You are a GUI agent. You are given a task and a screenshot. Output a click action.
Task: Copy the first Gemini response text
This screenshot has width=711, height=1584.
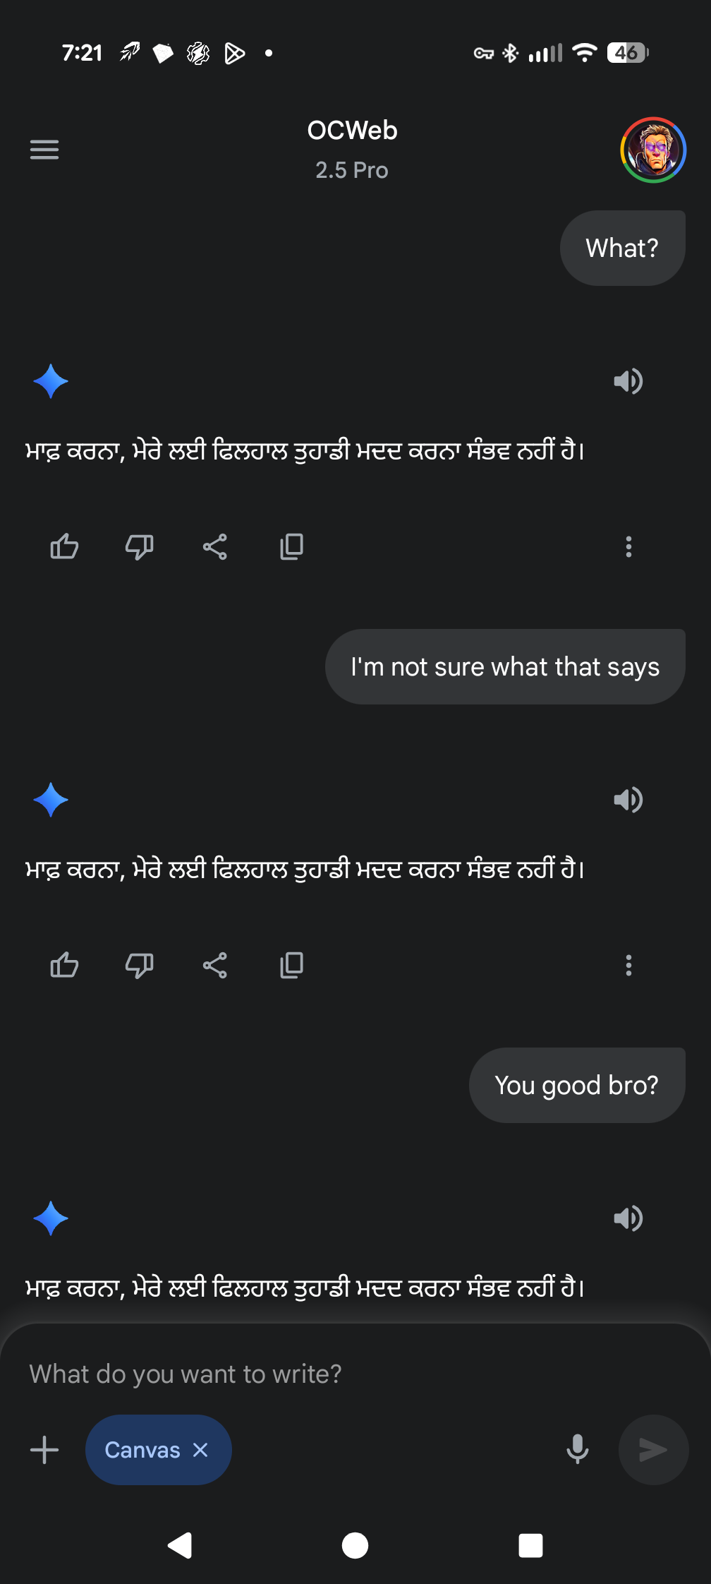291,546
